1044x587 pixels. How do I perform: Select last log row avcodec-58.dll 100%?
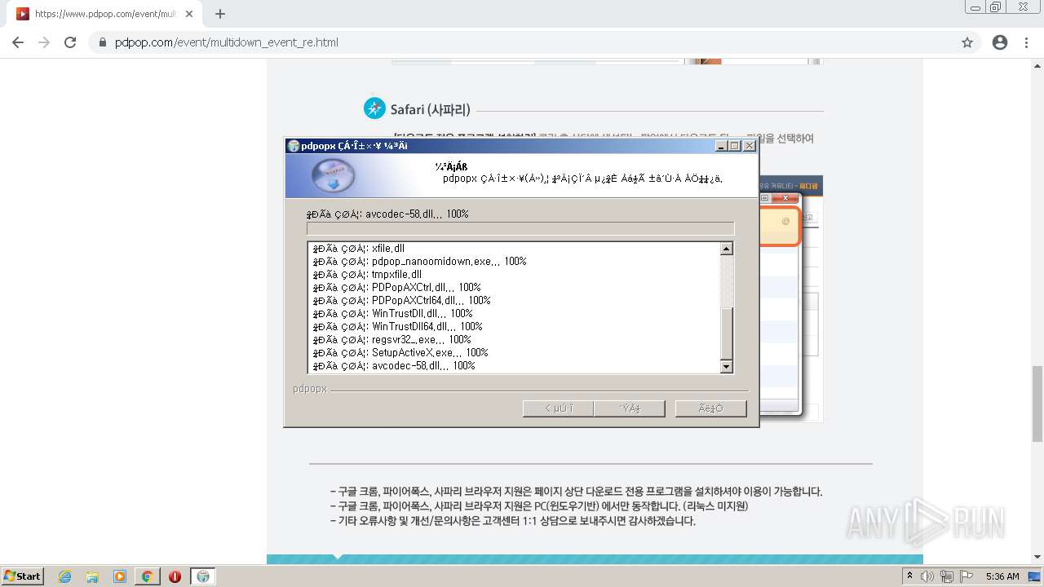click(394, 366)
